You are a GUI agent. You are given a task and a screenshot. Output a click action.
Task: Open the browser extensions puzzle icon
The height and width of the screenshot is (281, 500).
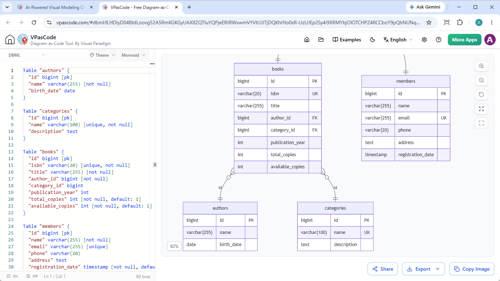click(x=460, y=22)
